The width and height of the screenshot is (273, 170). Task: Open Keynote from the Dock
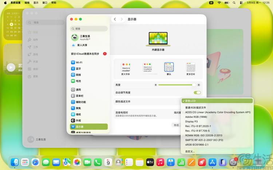171,162
